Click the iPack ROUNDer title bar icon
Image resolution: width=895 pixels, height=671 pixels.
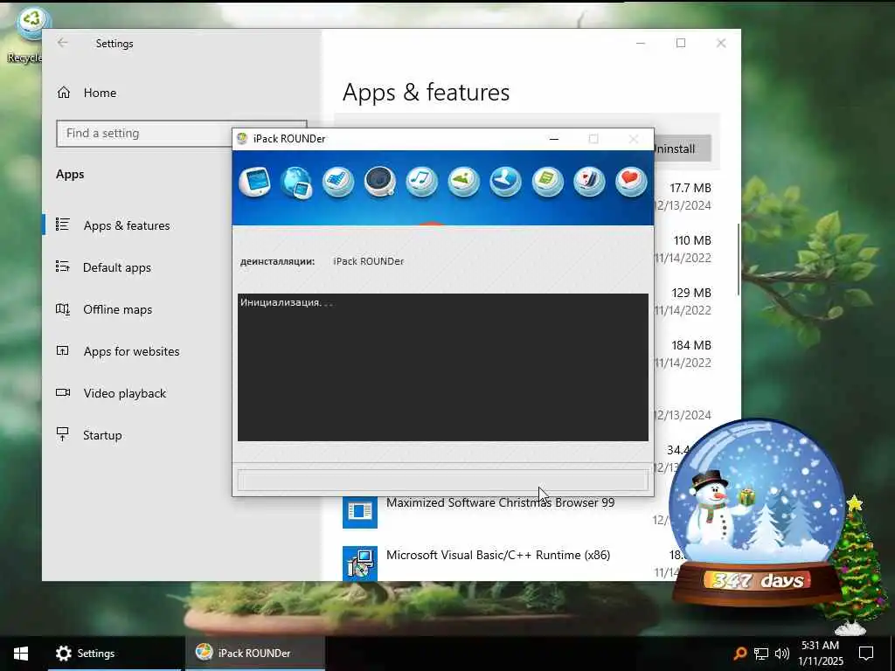click(x=242, y=139)
